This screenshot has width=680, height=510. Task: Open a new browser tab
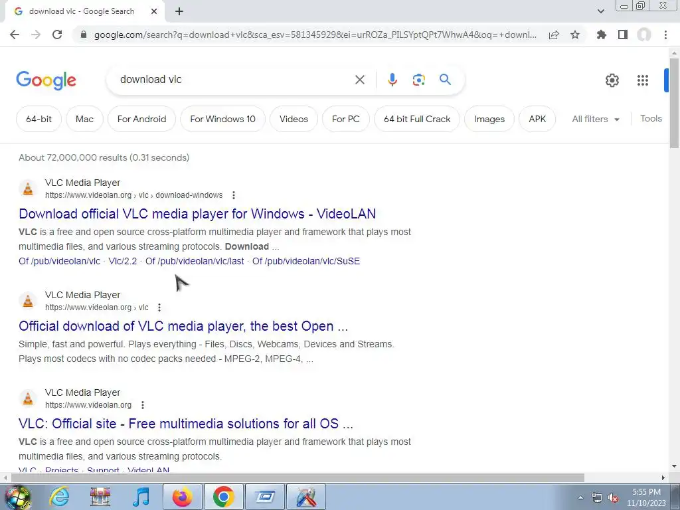click(x=179, y=11)
